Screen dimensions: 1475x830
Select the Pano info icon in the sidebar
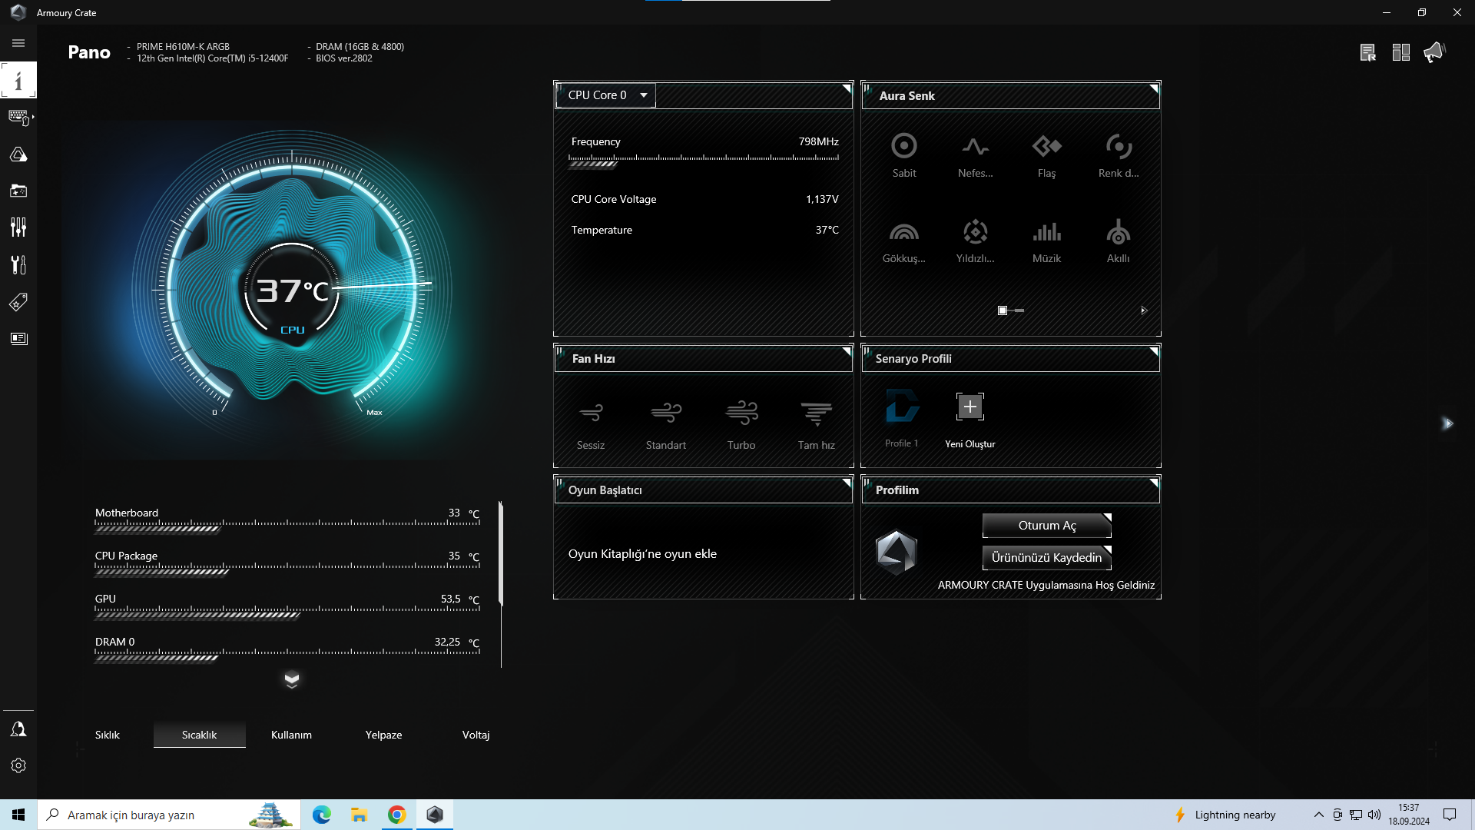18,80
